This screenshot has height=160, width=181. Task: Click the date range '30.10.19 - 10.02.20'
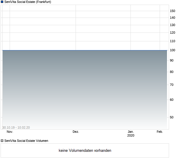[16, 127]
